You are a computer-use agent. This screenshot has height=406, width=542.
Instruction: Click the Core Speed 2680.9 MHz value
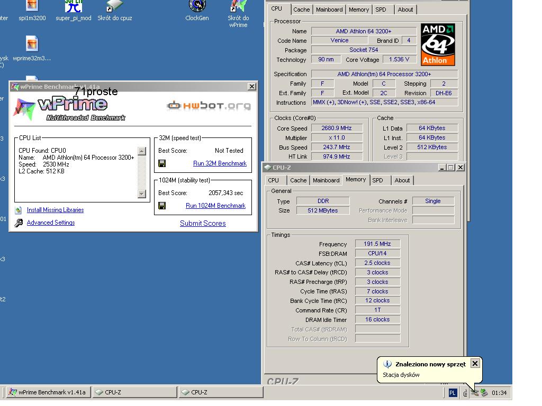click(x=337, y=128)
